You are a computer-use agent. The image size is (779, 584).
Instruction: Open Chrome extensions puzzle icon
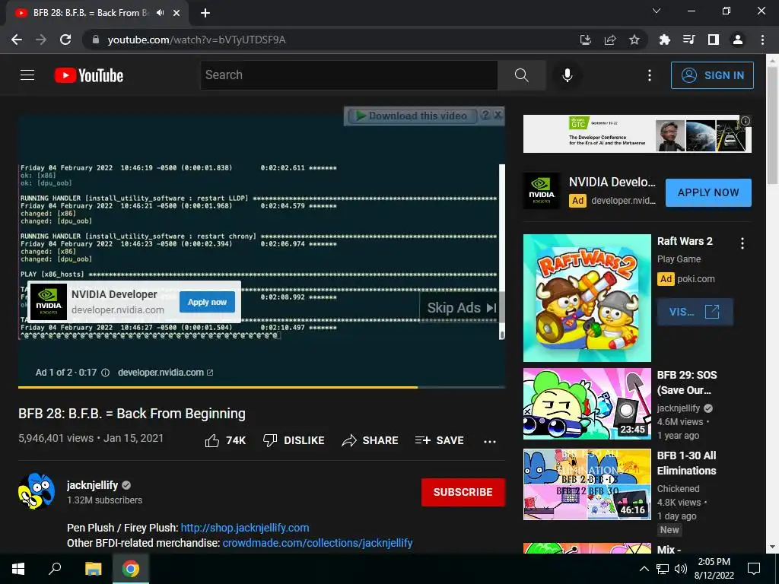(664, 40)
